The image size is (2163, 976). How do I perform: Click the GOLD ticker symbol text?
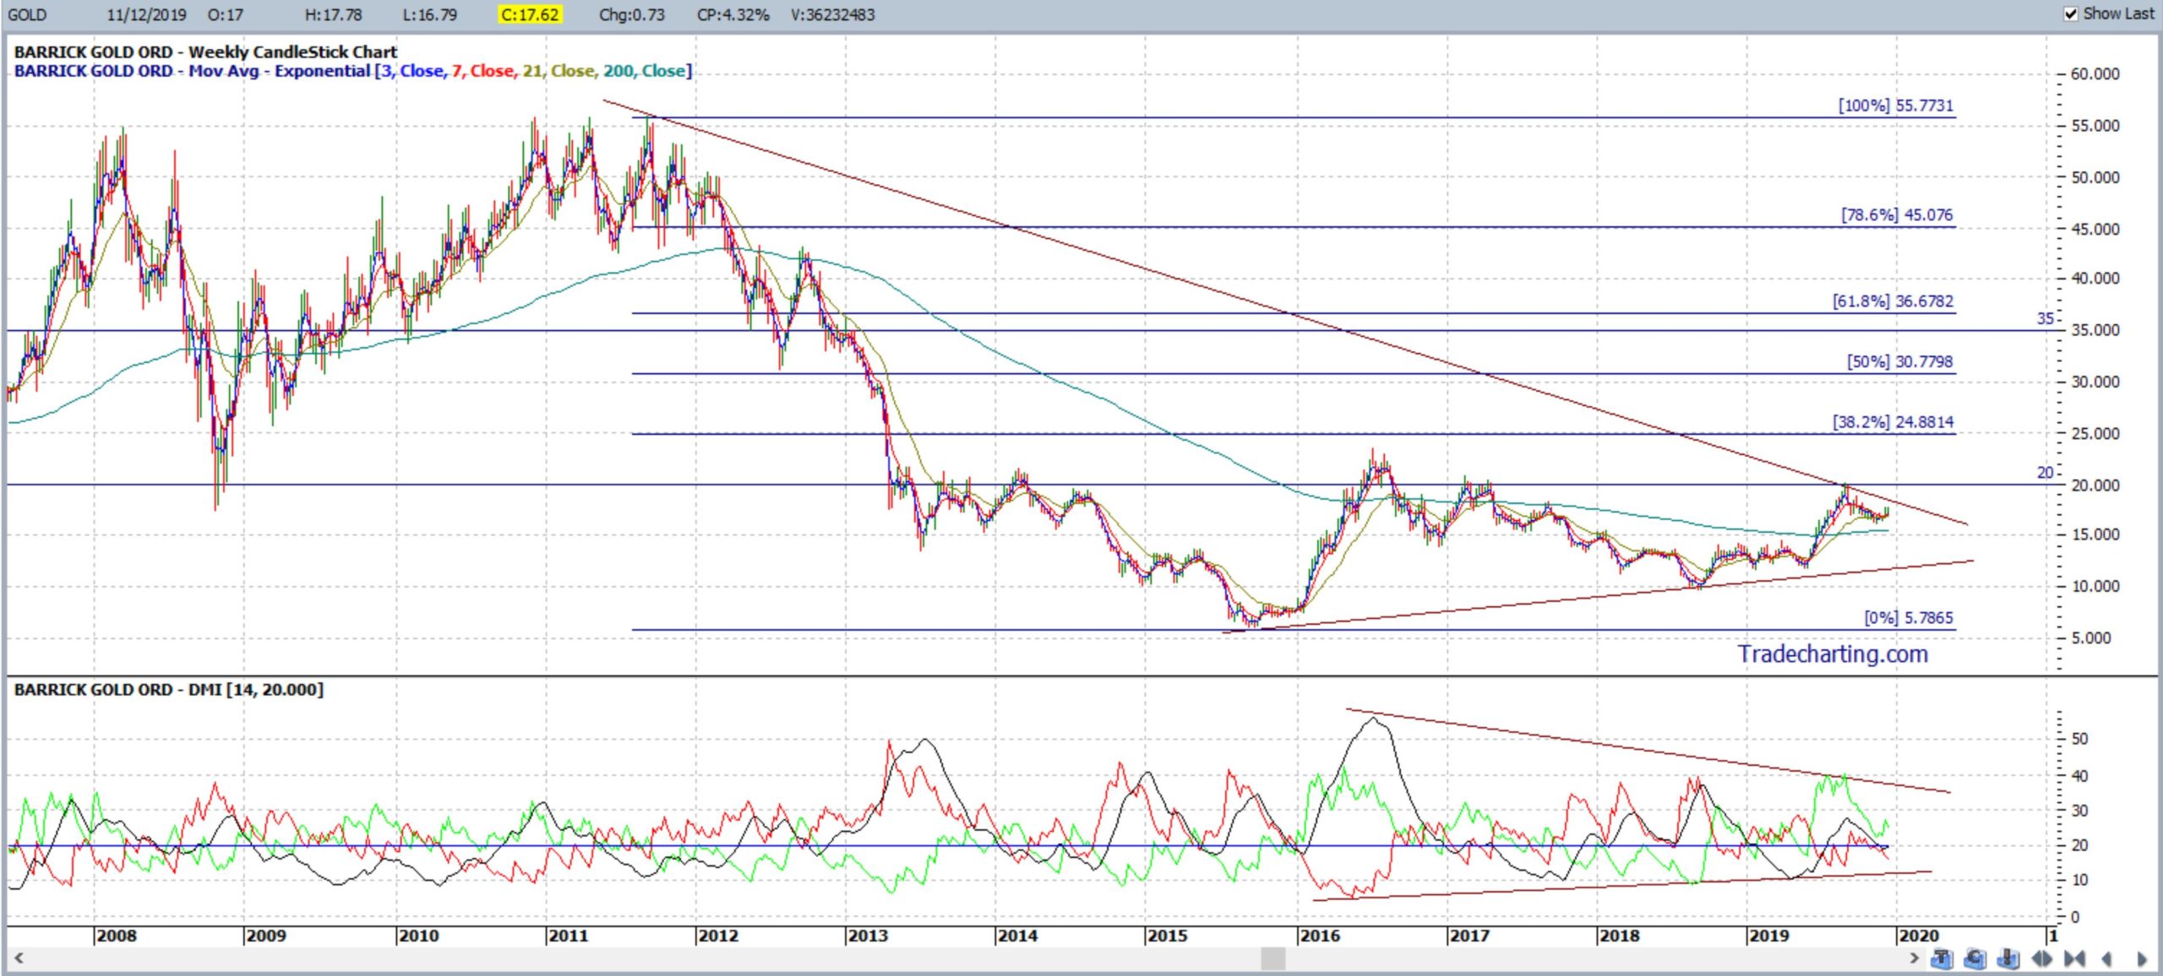26,14
